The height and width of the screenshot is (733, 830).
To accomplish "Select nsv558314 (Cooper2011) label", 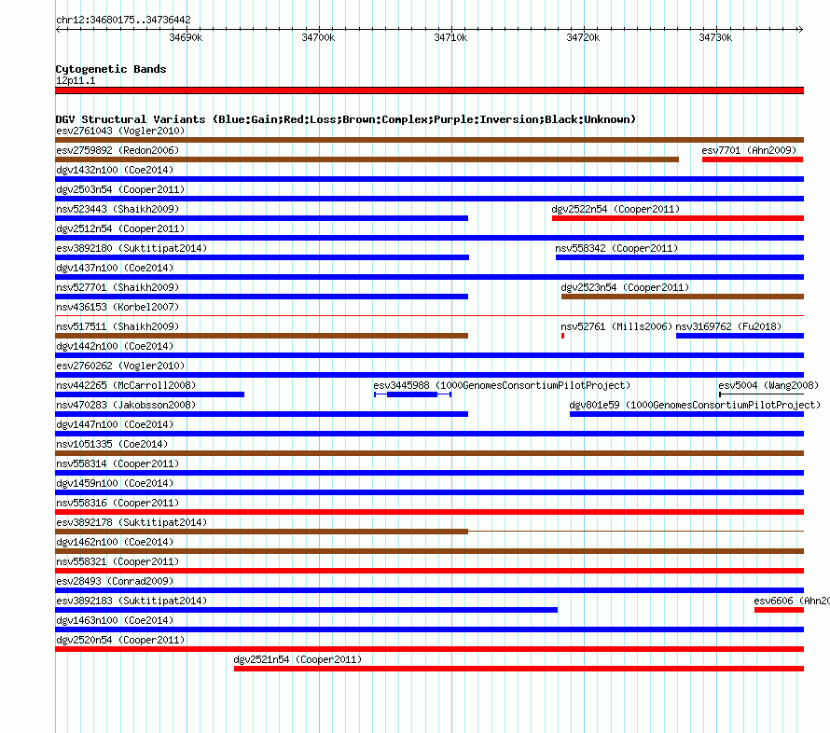I will 118,463.
